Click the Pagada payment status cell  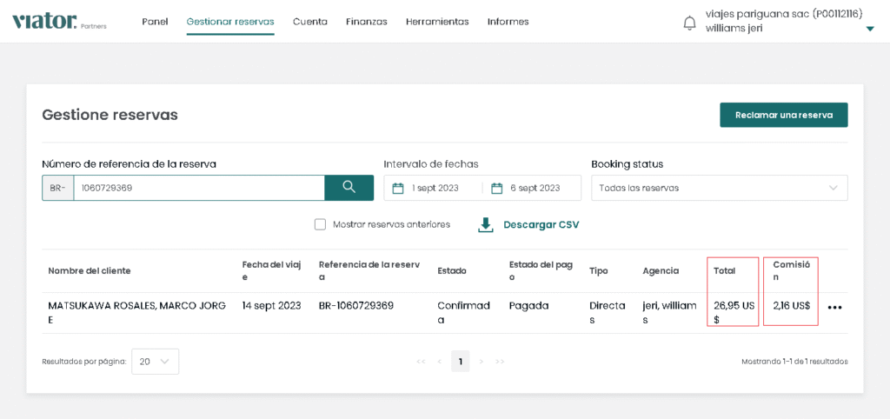(x=528, y=305)
